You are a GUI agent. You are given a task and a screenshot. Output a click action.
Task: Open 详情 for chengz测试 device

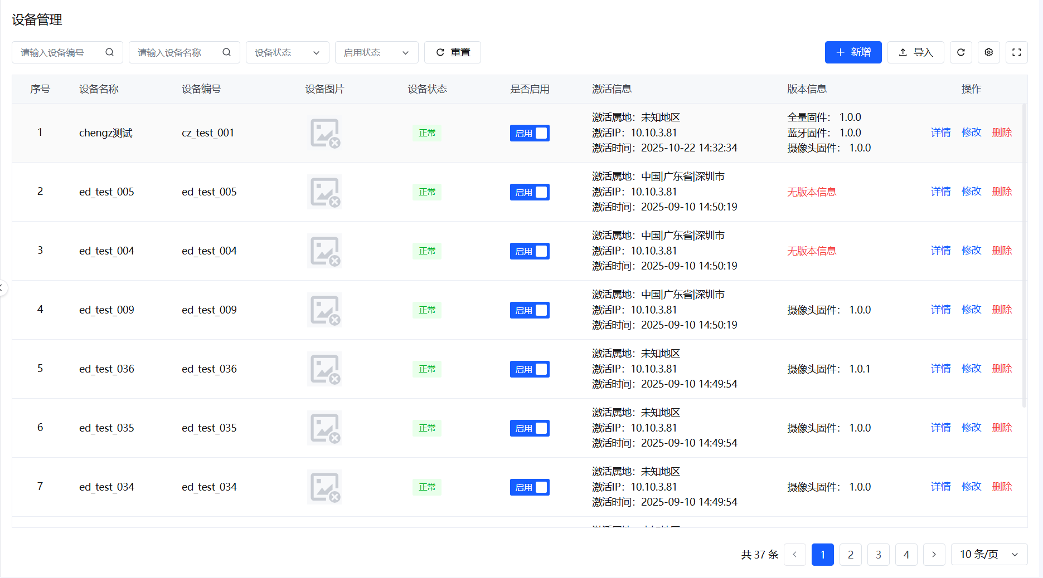pyautogui.click(x=940, y=133)
